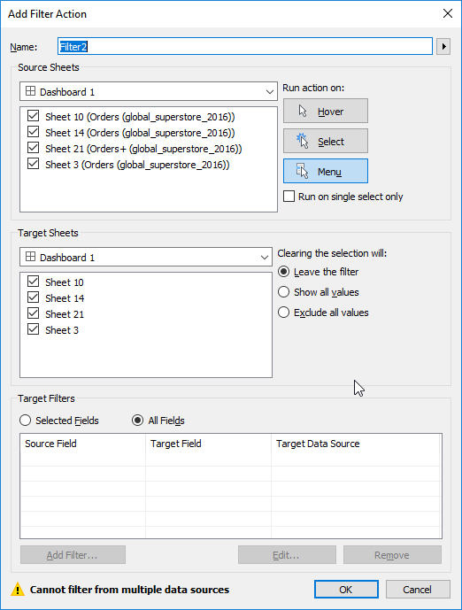The image size is (462, 610).
Task: Uncheck Sheet 21 in Target Sheets
Action: [x=34, y=313]
